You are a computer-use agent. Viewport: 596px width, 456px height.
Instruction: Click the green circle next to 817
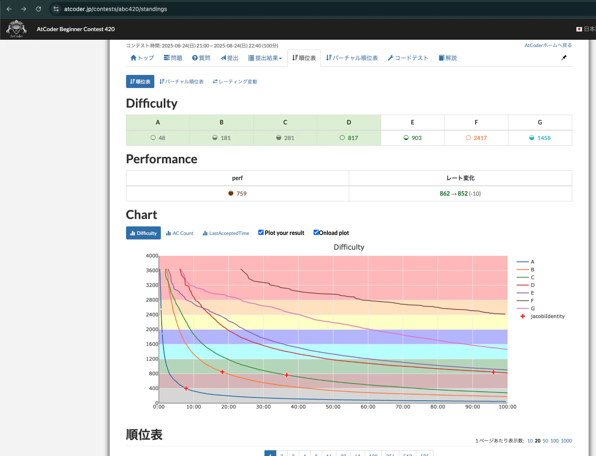pyautogui.click(x=342, y=138)
